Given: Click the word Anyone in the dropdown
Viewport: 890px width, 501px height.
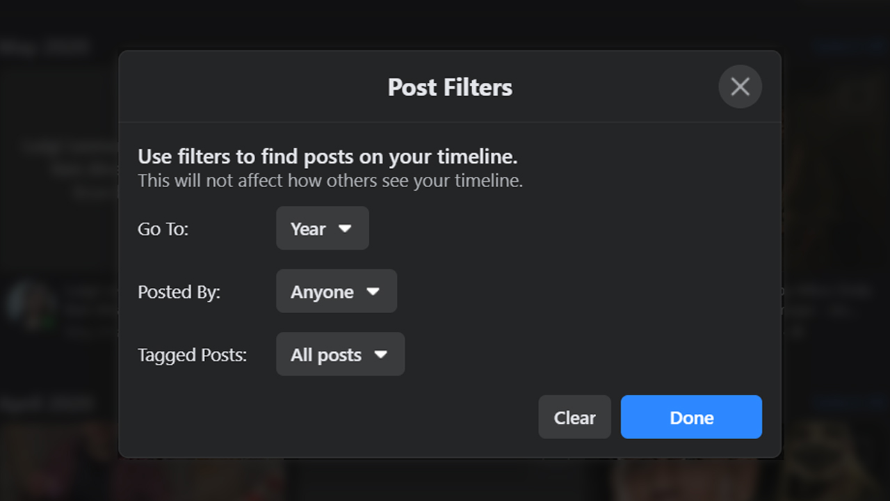Looking at the screenshot, I should pyautogui.click(x=322, y=292).
